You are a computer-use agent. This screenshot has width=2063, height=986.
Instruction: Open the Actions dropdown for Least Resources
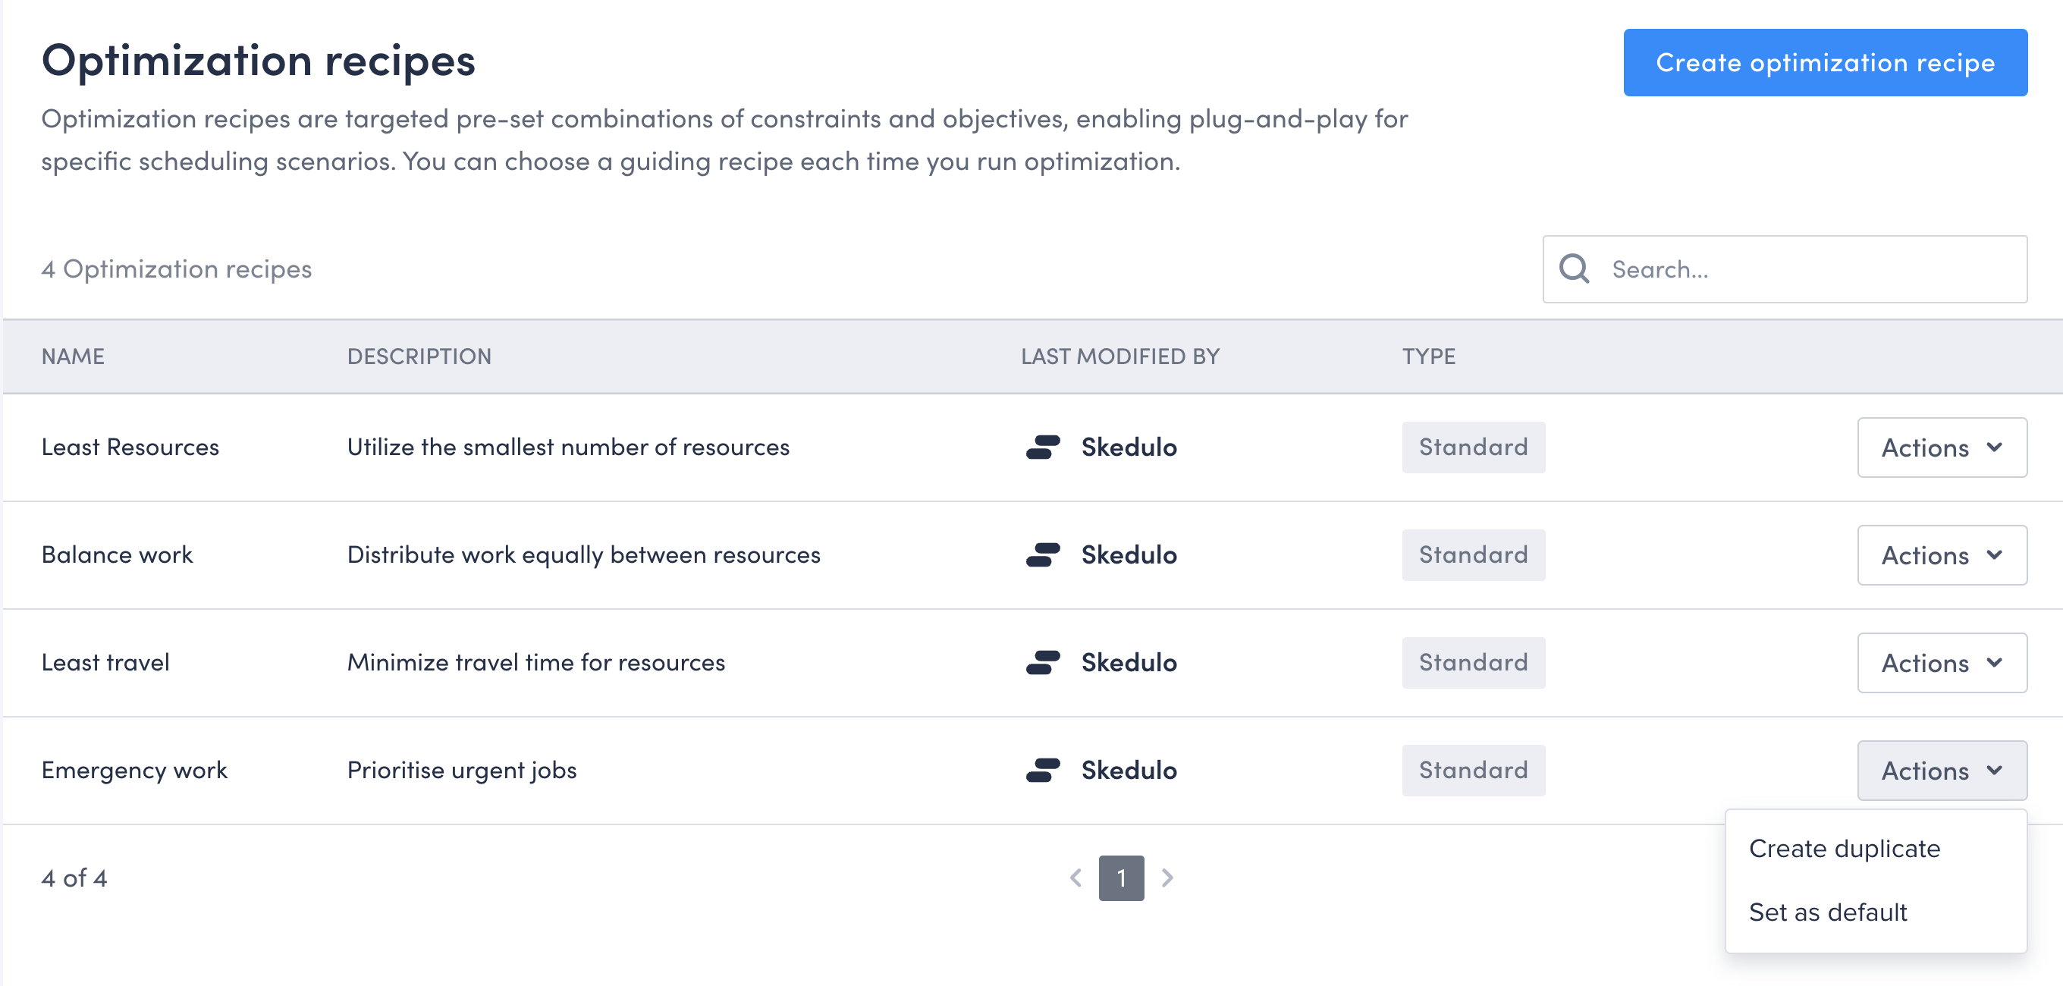pos(1942,447)
